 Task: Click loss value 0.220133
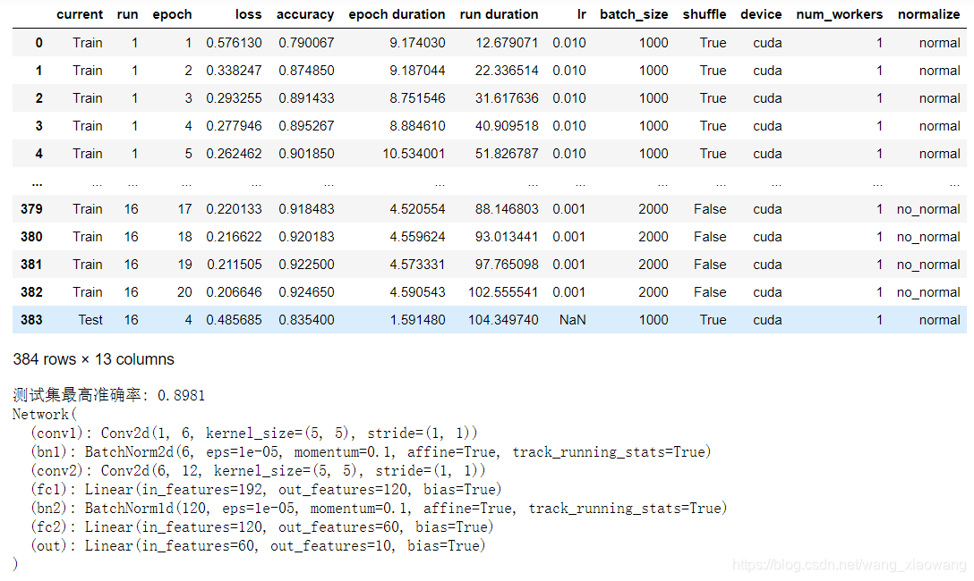235,209
